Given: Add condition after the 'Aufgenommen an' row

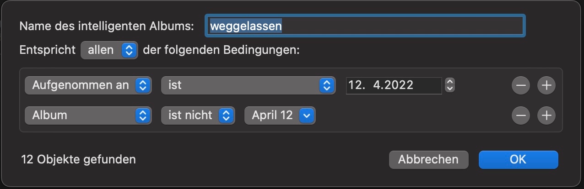Looking at the screenshot, I should pyautogui.click(x=546, y=85).
